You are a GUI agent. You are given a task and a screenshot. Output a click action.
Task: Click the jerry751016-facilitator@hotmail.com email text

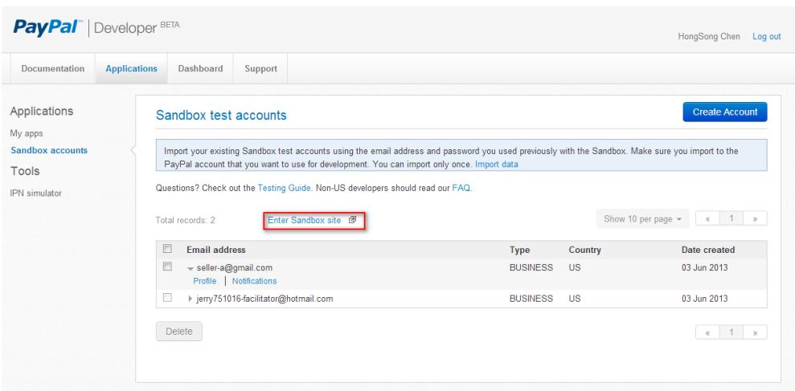pos(264,299)
